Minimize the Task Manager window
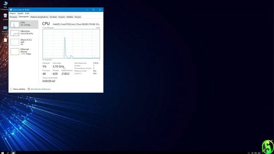The height and width of the screenshot is (154, 274). click(87, 10)
